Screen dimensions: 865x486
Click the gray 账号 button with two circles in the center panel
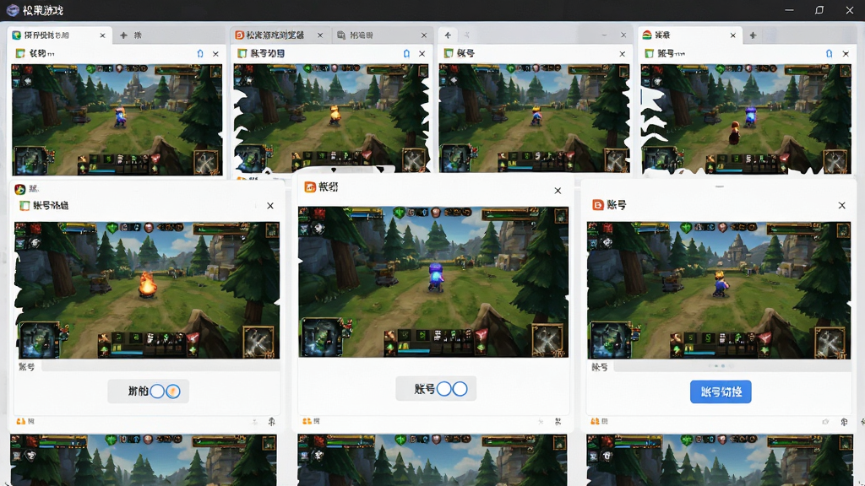click(436, 389)
